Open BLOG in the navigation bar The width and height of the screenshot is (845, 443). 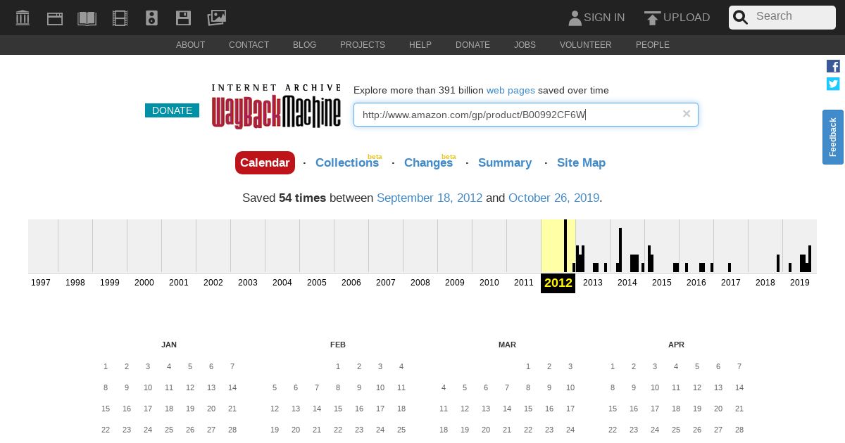point(304,45)
